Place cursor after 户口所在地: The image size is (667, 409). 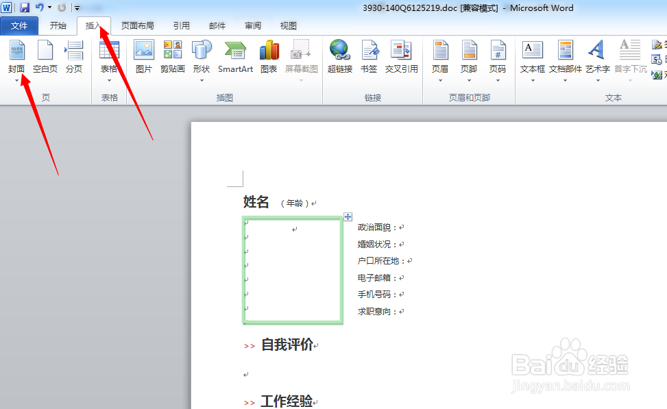(410, 261)
